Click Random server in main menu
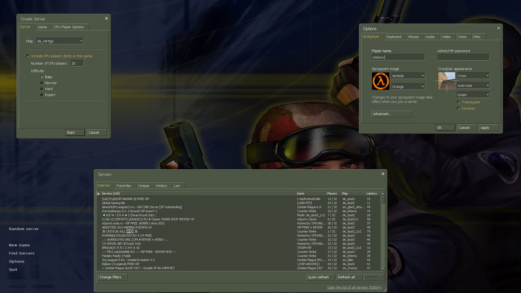521x293 pixels. (x=24, y=229)
